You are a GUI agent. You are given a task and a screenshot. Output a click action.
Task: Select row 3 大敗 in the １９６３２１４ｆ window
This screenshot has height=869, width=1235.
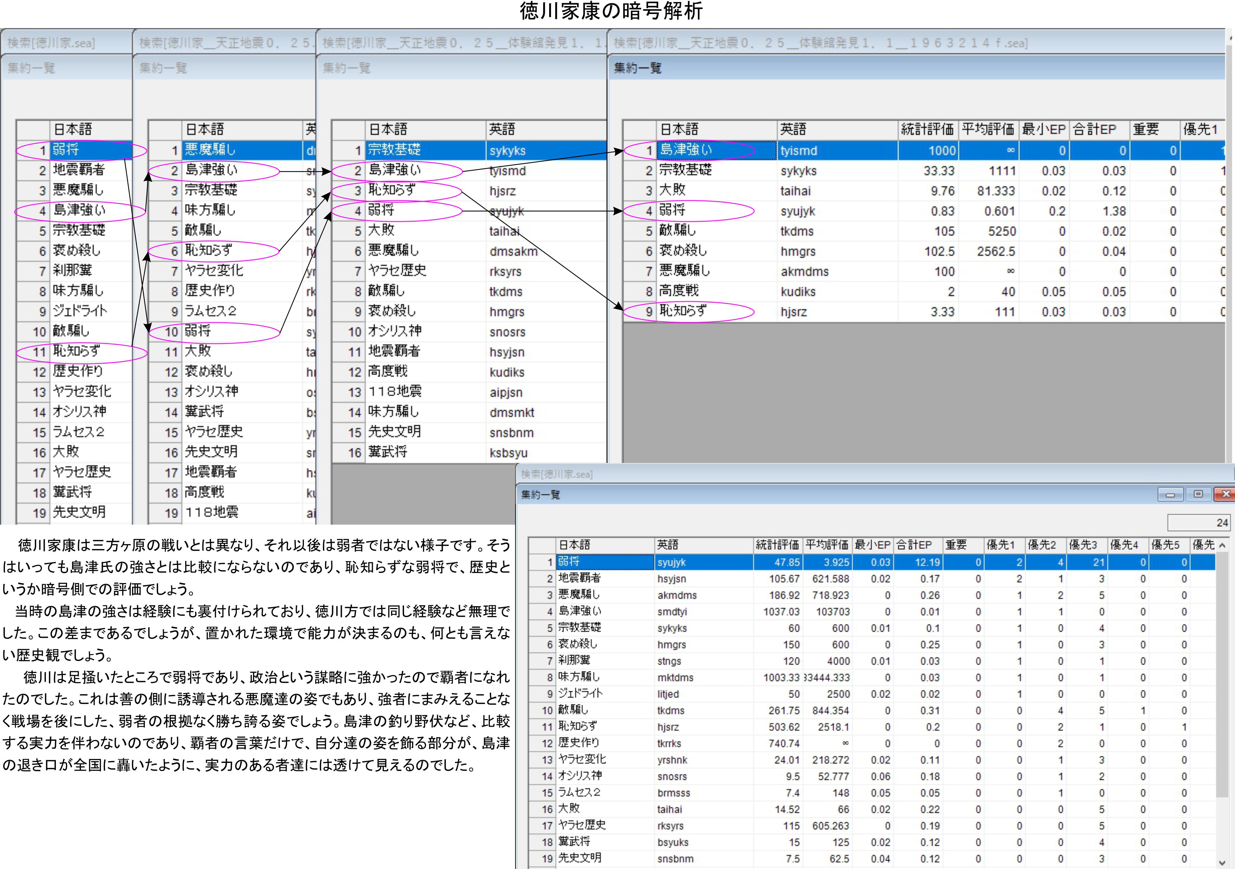click(924, 191)
